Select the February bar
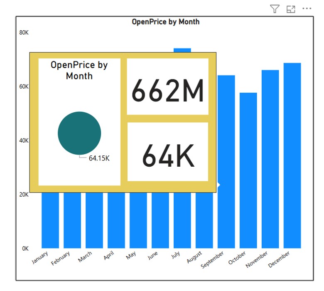 coord(72,220)
